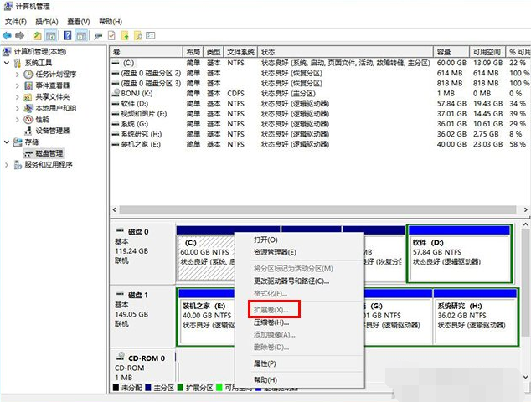Click the up-one-level folder toolbar icon
Screen dimensions: 531x402
(x=38, y=36)
